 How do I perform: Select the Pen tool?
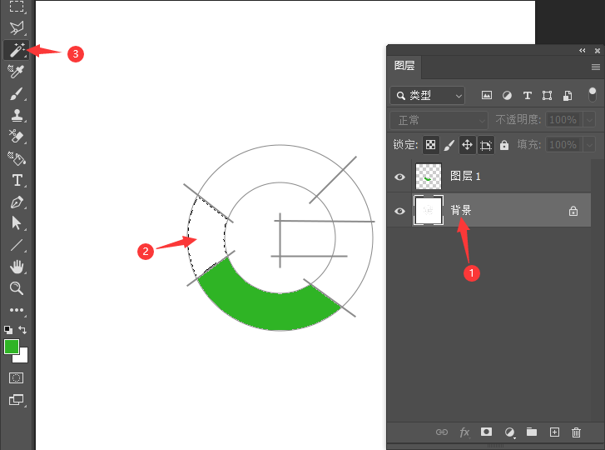17,202
